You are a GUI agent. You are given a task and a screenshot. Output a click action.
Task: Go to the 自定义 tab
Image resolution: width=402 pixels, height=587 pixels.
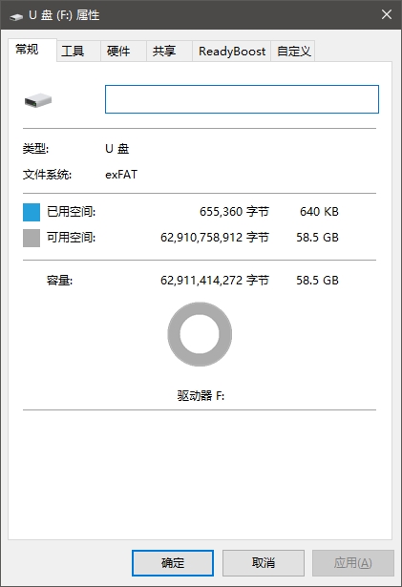pos(294,51)
